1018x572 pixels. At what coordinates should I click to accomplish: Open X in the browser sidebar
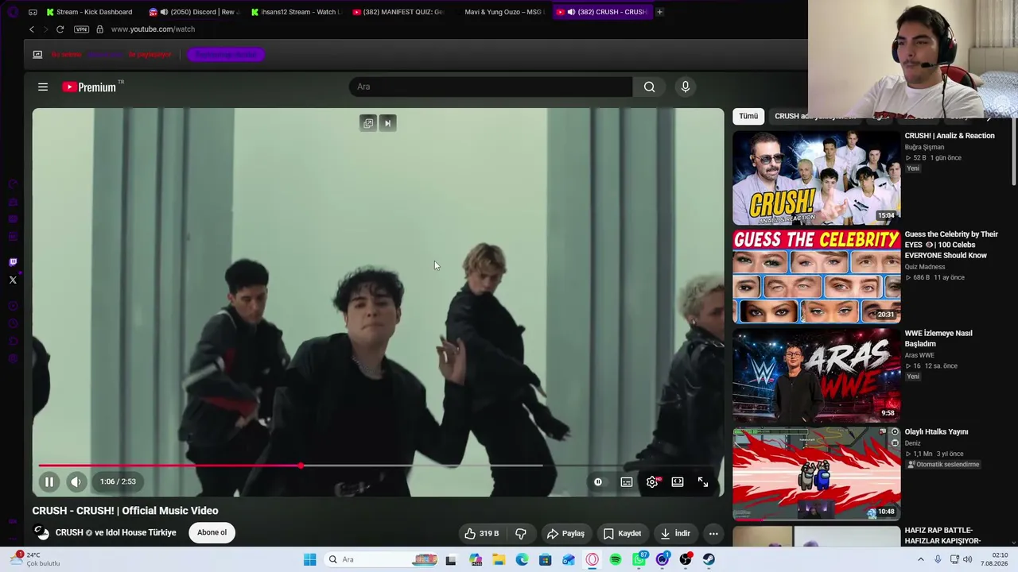[x=13, y=280]
